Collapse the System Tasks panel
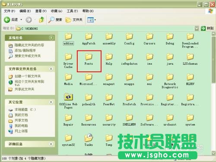The width and height of the screenshot is (216, 162). tap(51, 38)
